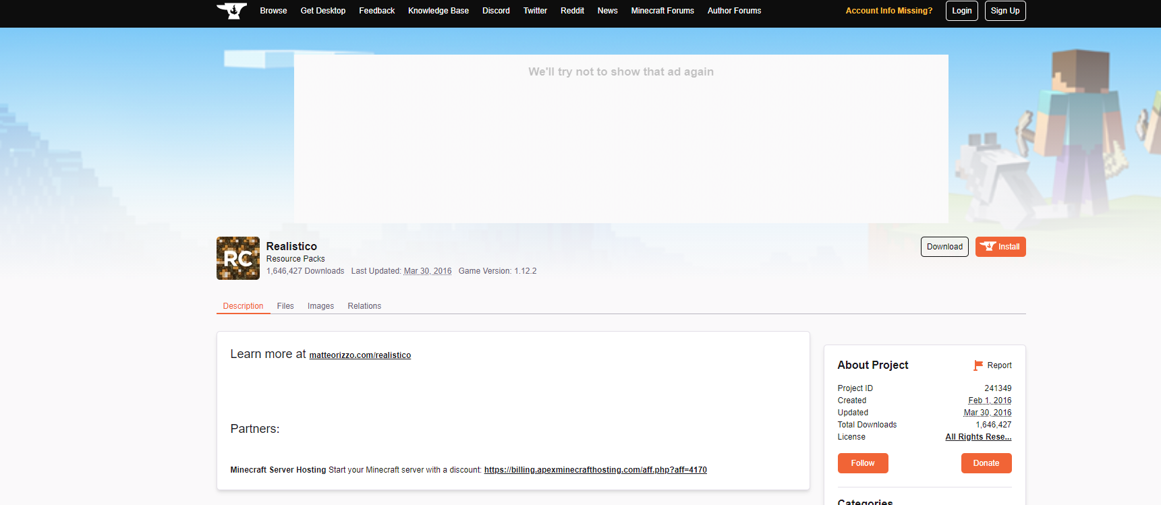This screenshot has width=1161, height=505.
Task: Switch to the Files tab
Action: click(x=285, y=306)
